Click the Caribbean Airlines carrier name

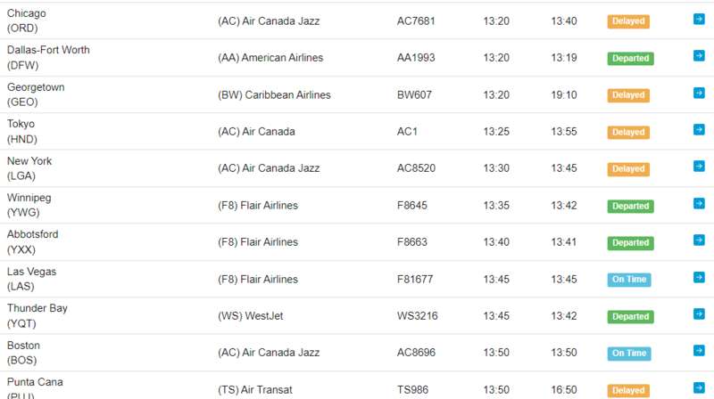click(274, 95)
